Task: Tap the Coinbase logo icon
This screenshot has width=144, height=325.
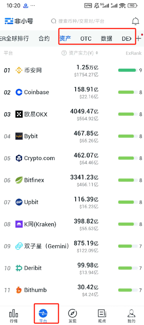Action: tap(19, 92)
